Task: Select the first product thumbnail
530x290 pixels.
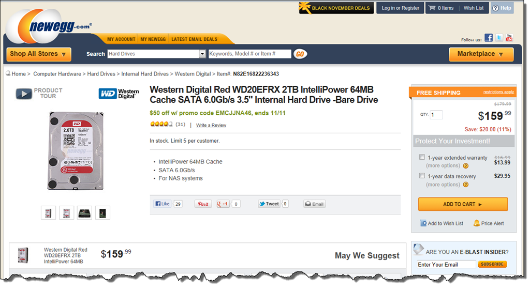Action: (x=48, y=213)
